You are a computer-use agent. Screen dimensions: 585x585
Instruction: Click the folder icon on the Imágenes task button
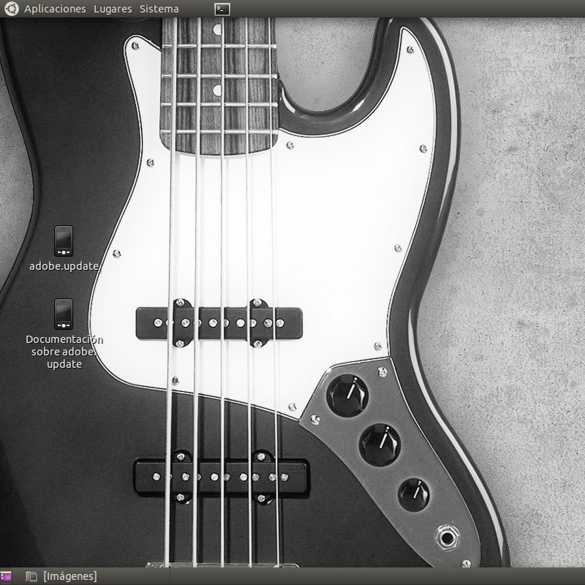(x=31, y=577)
